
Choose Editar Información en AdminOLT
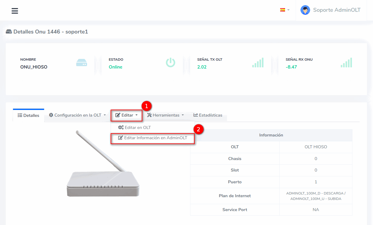click(153, 138)
